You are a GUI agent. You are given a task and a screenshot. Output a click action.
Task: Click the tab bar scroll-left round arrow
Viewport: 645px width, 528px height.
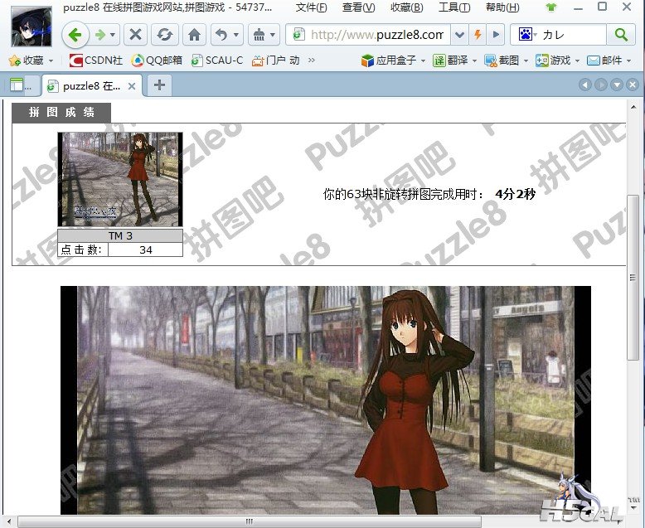(x=585, y=85)
